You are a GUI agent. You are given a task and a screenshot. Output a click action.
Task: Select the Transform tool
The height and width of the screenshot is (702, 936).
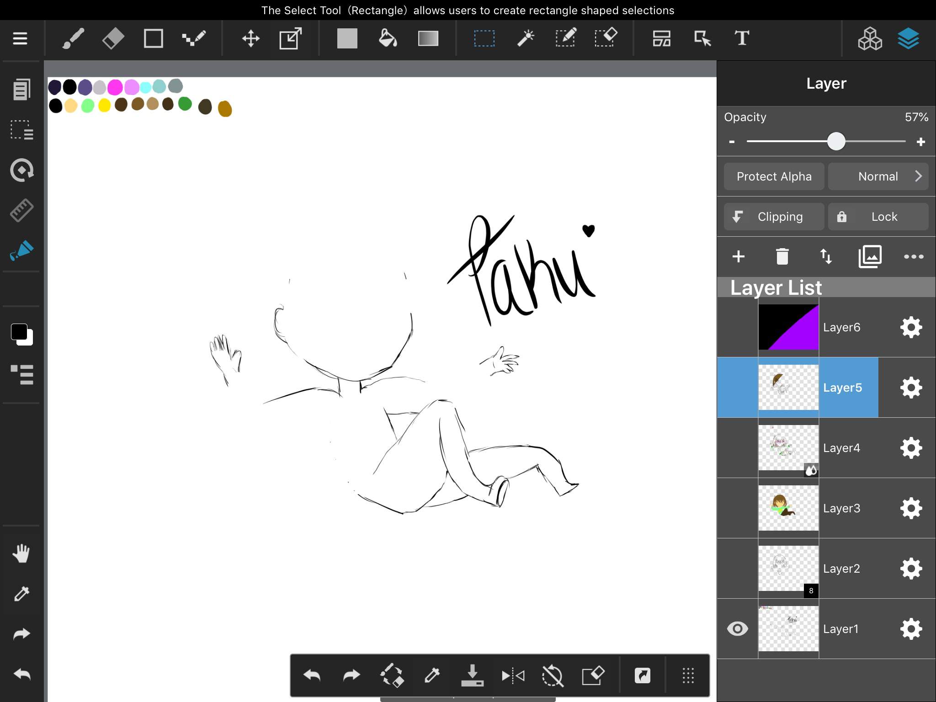pyautogui.click(x=291, y=38)
